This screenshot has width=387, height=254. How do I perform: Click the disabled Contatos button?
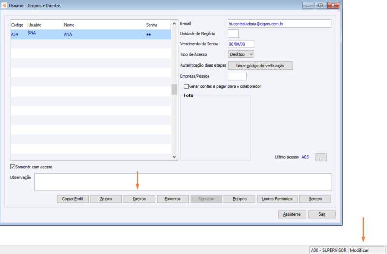pyautogui.click(x=206, y=199)
